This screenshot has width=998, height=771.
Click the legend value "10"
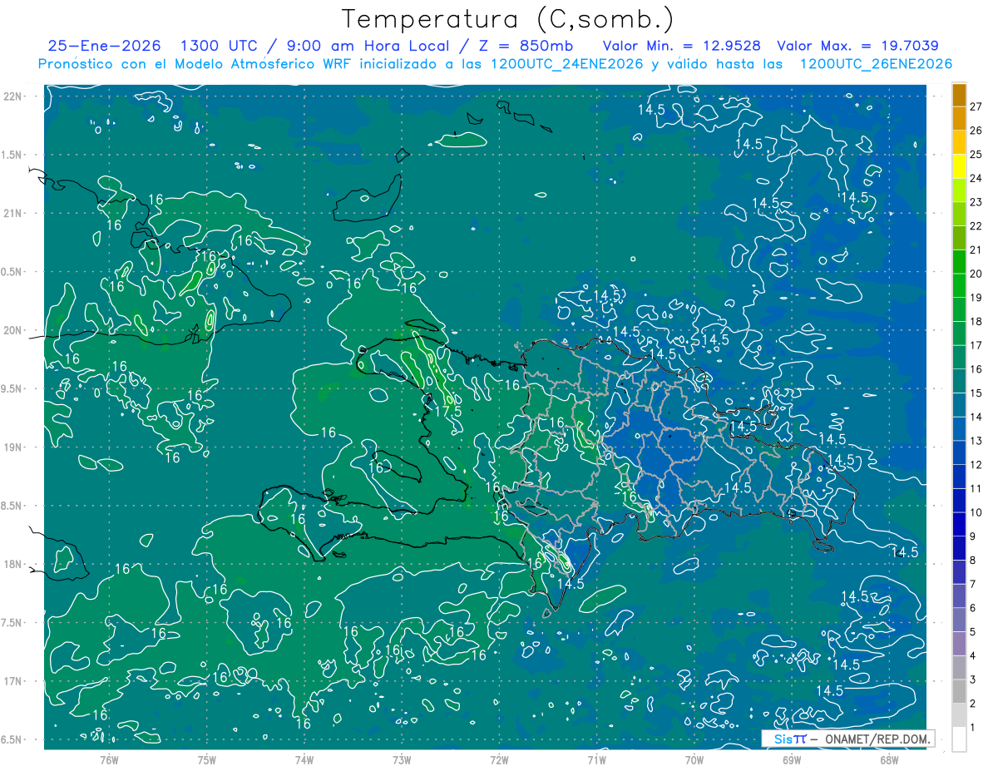point(976,512)
